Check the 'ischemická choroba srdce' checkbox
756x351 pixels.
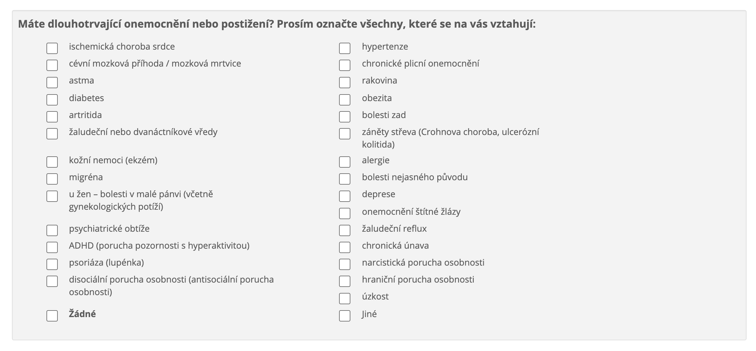pyautogui.click(x=52, y=48)
